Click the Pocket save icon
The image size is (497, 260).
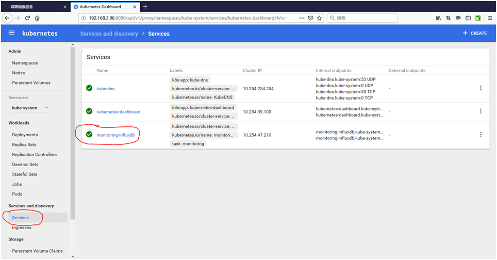(x=310, y=18)
